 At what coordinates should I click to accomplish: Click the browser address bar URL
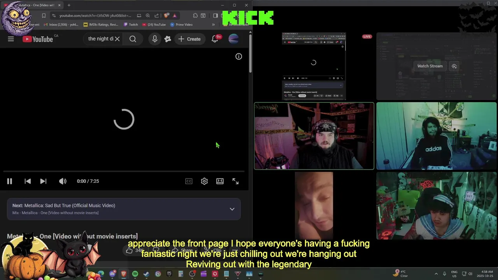click(95, 16)
